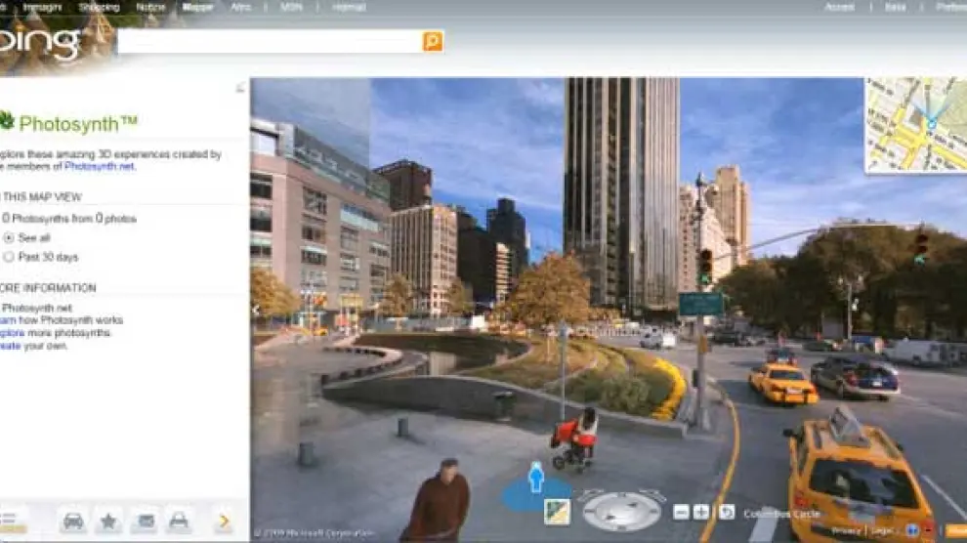Select the 'See all' radio option
The height and width of the screenshot is (543, 967).
(x=10, y=237)
